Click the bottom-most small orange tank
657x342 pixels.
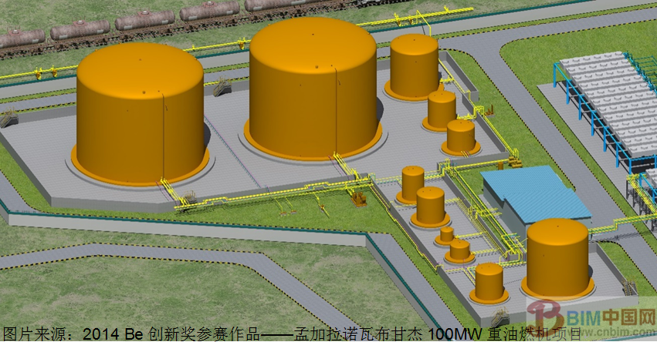click(489, 282)
